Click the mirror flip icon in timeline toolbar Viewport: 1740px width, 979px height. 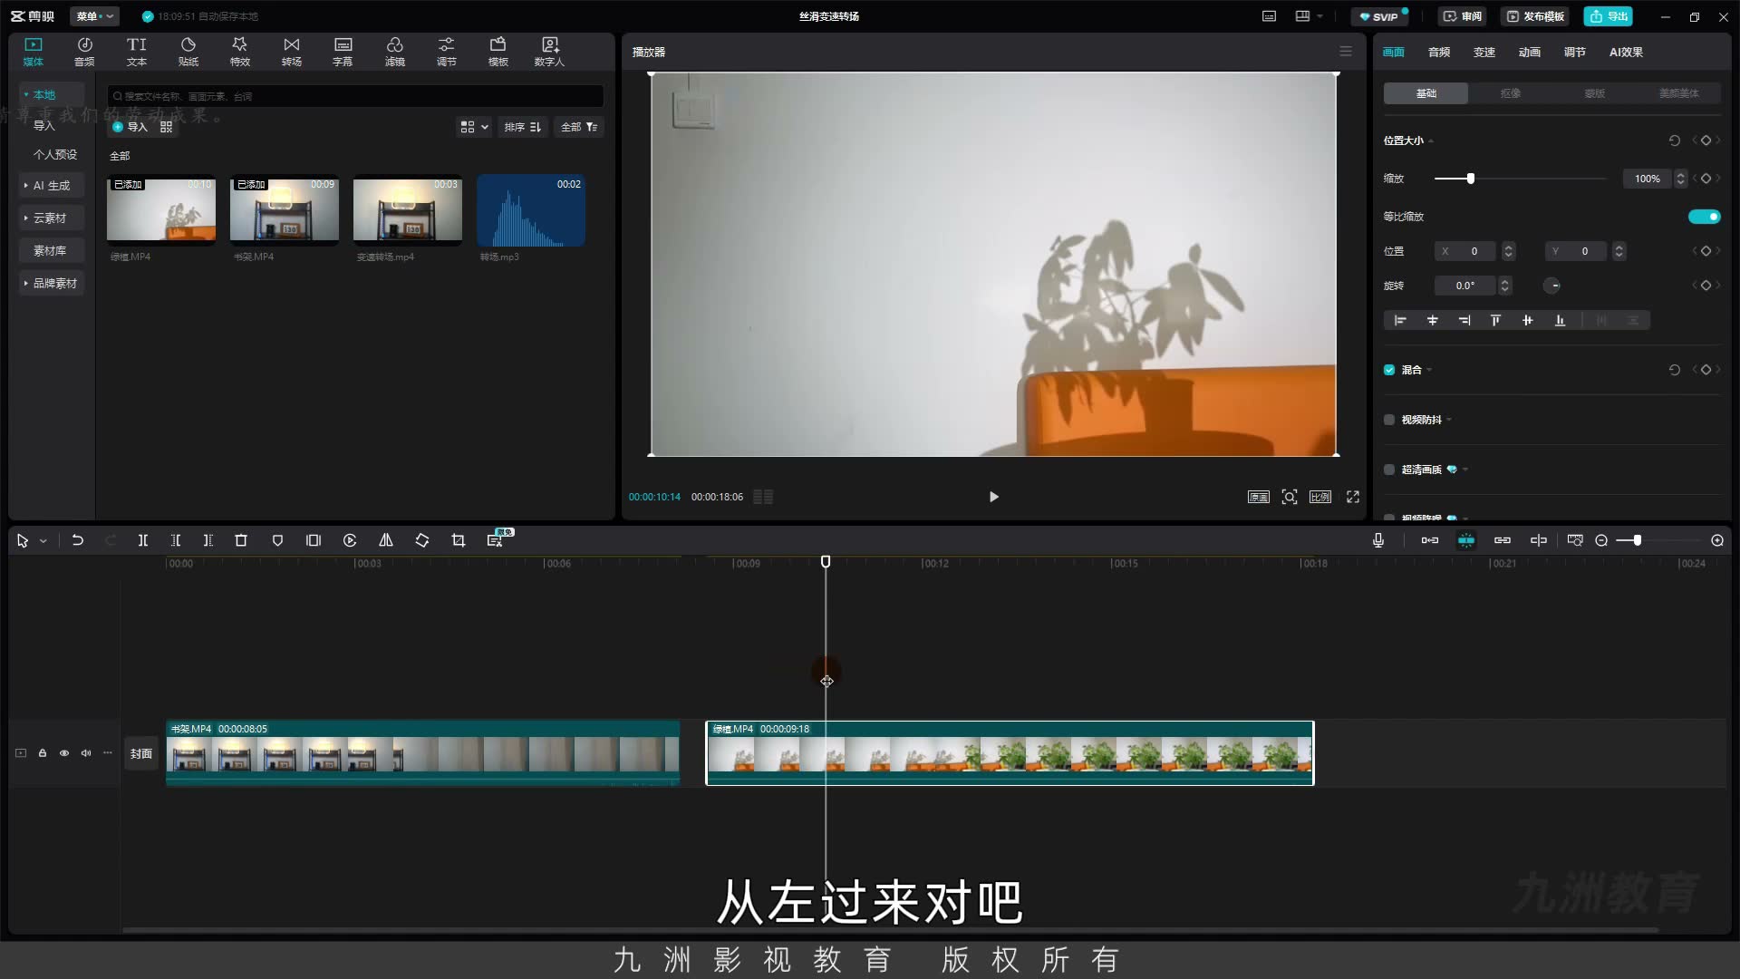coord(386,540)
